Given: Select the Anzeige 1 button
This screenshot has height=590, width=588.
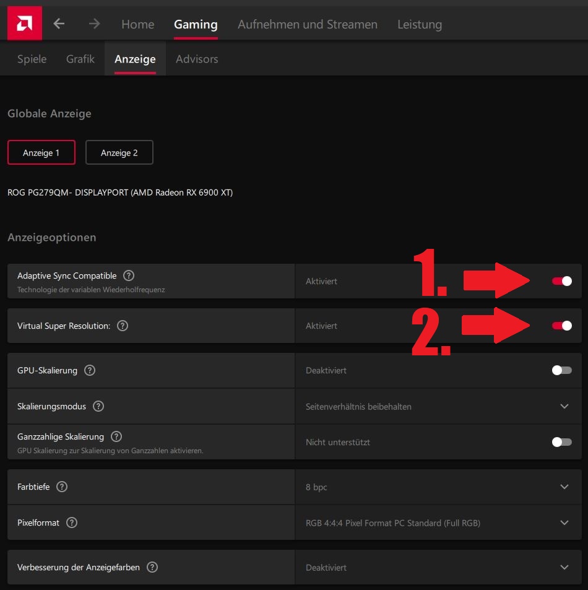Looking at the screenshot, I should (41, 152).
